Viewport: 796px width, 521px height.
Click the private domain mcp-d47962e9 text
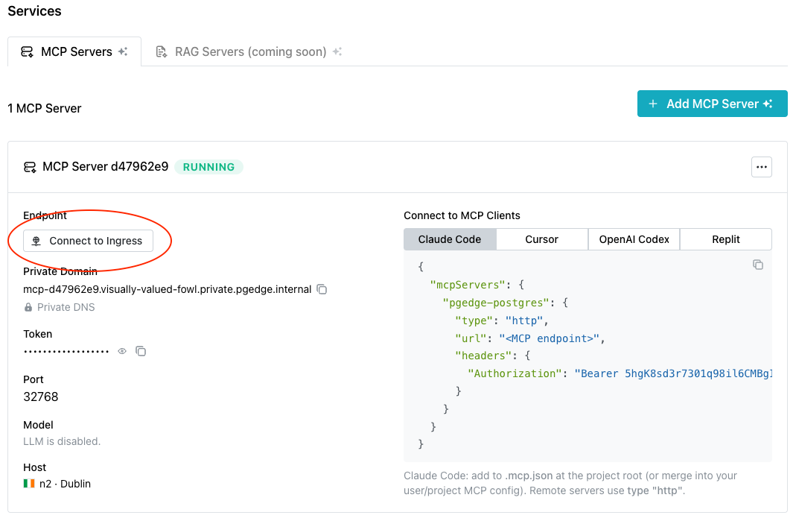click(x=167, y=289)
